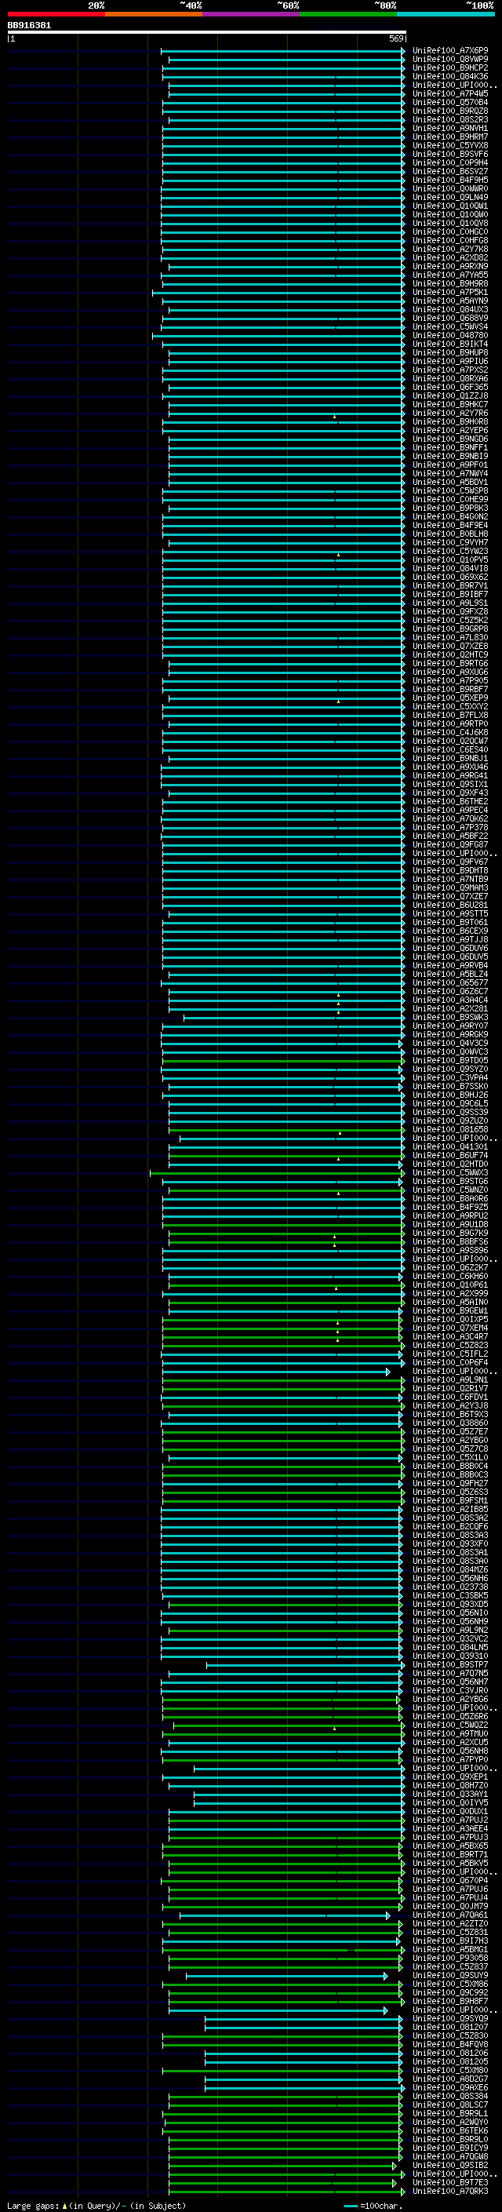Select hit label UniRef100_Q8S3A2
The width and height of the screenshot is (502, 2212).
click(x=450, y=1518)
